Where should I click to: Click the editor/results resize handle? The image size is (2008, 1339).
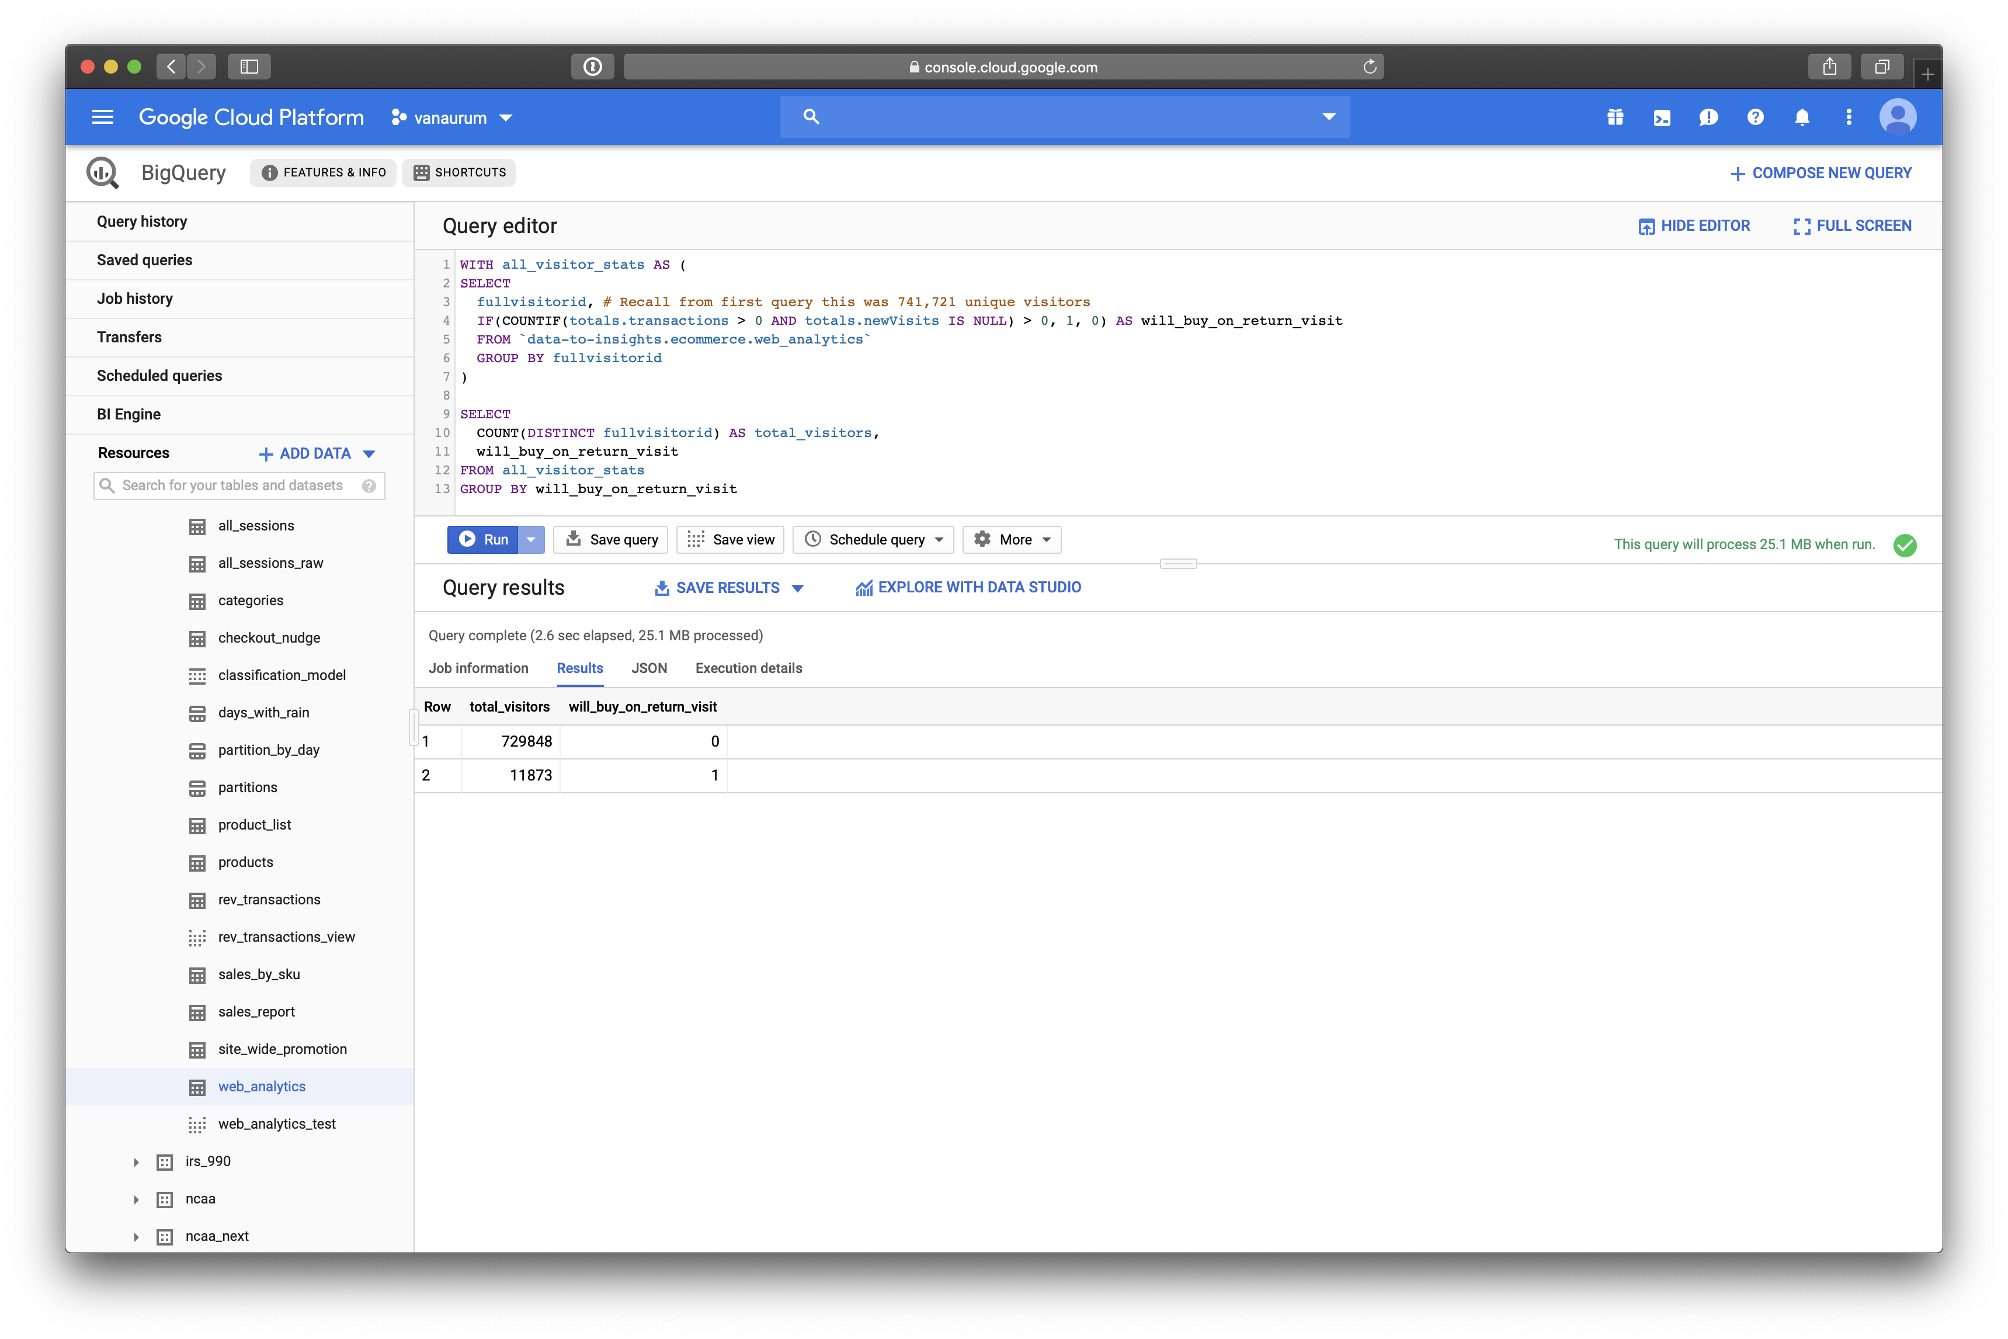[x=1178, y=564]
